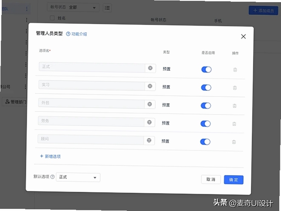Screen dimensions: 281x211
Task: Click globe icon in 劳务 row
Action: 149,122
